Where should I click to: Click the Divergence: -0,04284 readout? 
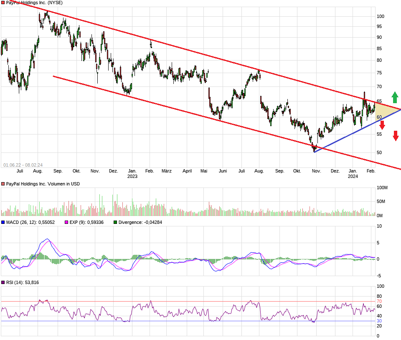tap(140, 222)
